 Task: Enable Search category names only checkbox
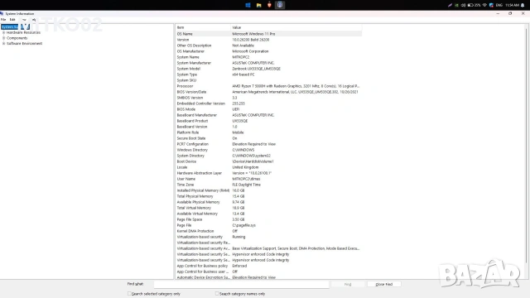(x=217, y=294)
